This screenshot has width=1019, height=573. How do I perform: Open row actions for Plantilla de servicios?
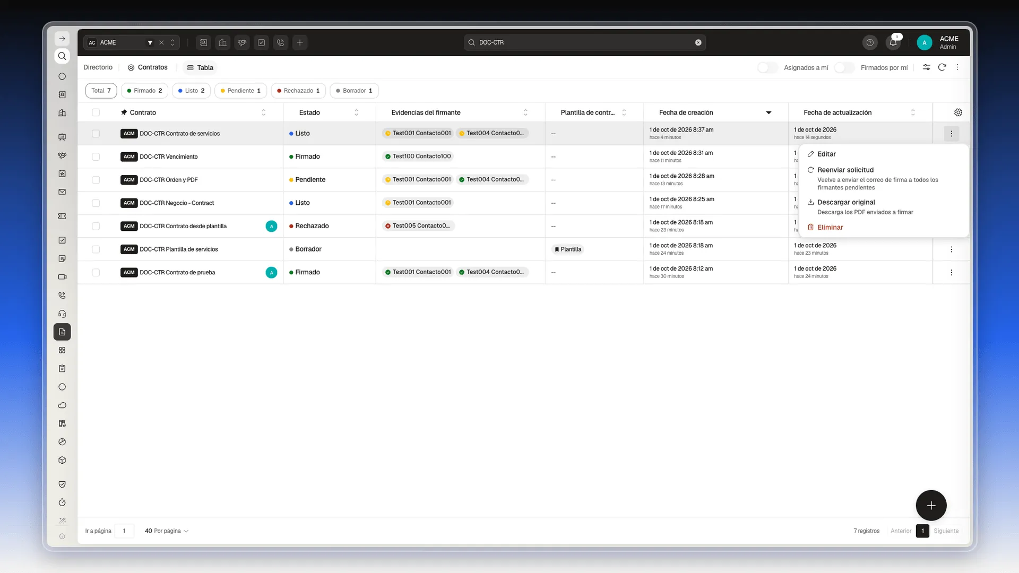(951, 249)
